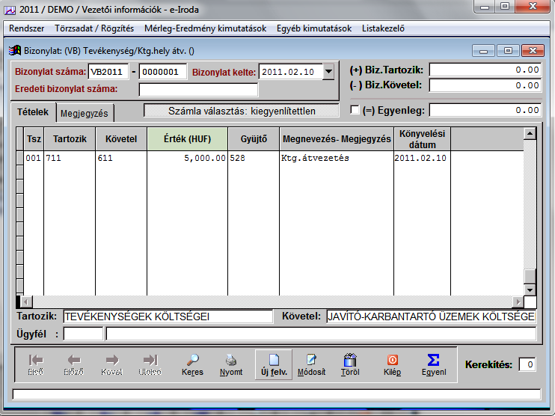The width and height of the screenshot is (555, 416).
Task: Click the red Kilép exit icon
Action: click(x=392, y=361)
